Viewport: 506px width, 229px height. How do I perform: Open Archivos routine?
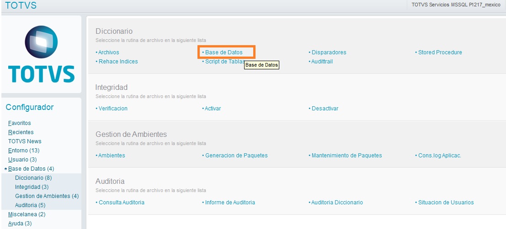click(x=108, y=52)
